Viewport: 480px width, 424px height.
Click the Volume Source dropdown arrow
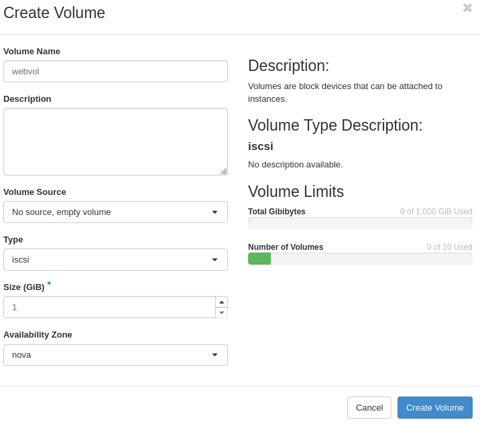pyautogui.click(x=215, y=212)
